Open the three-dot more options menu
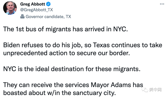The width and height of the screenshot is (167, 97). [162, 4]
